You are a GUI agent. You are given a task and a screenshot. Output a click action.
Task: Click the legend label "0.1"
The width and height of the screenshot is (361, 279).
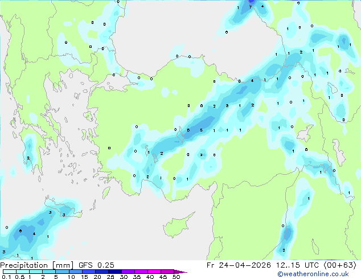pos(6,277)
